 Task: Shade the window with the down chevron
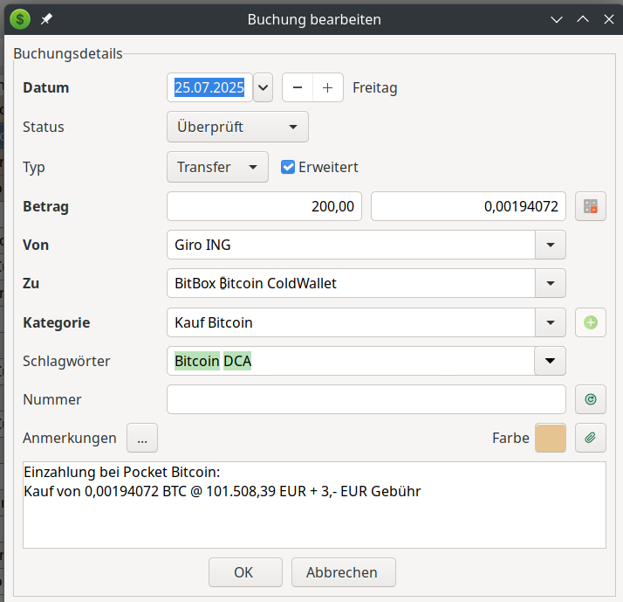click(557, 19)
